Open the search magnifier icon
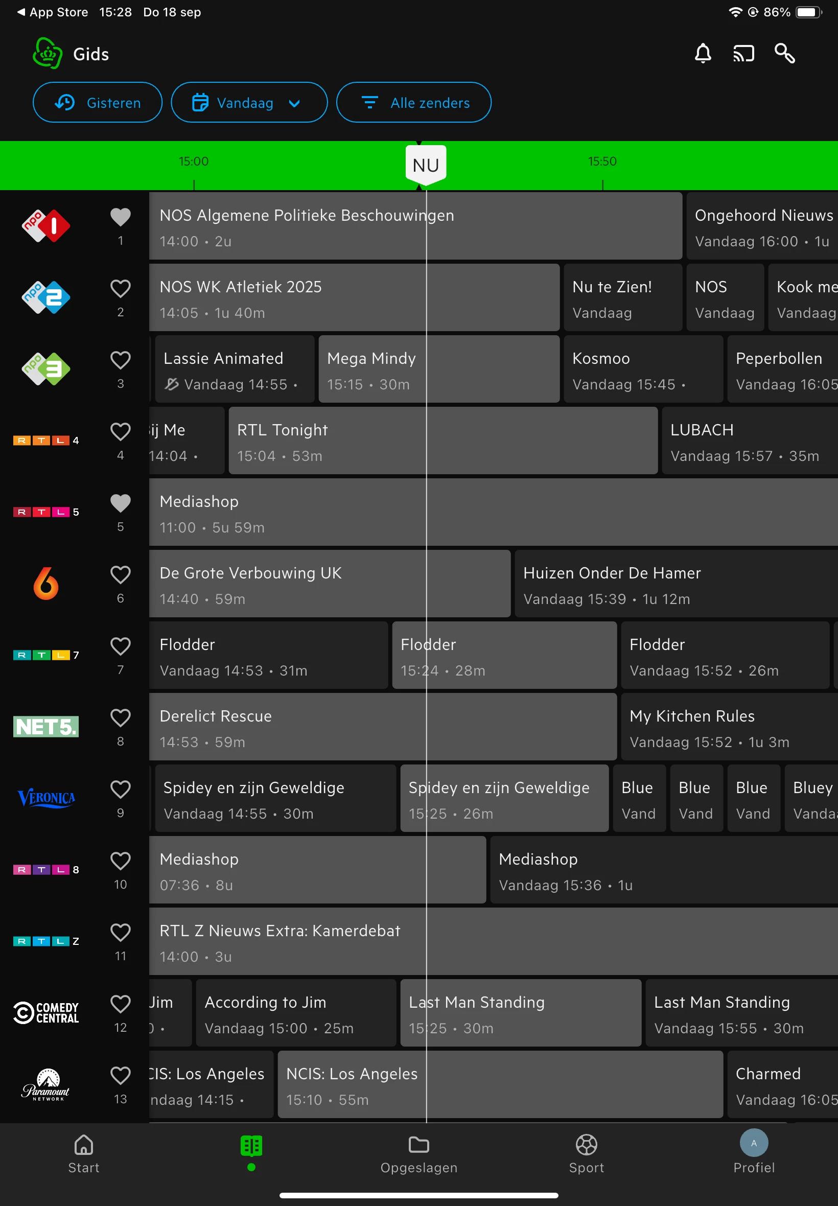The width and height of the screenshot is (838, 1206). [x=784, y=54]
